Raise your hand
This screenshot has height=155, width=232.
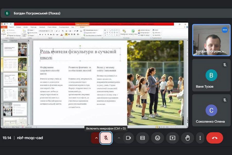(x=187, y=138)
